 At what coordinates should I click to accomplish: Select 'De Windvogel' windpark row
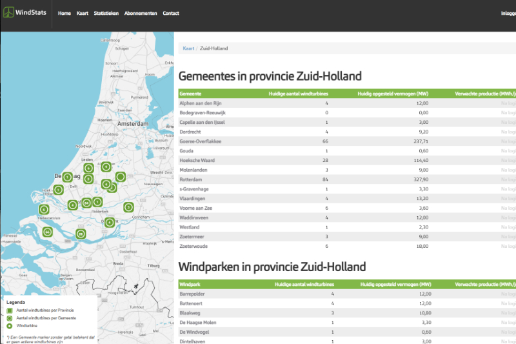194,332
